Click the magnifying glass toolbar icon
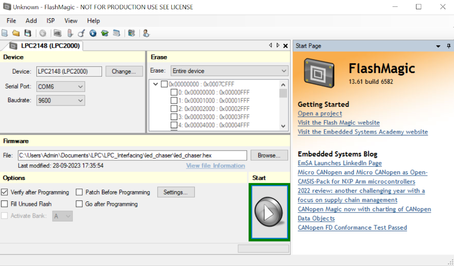The image size is (454, 266). click(x=81, y=33)
